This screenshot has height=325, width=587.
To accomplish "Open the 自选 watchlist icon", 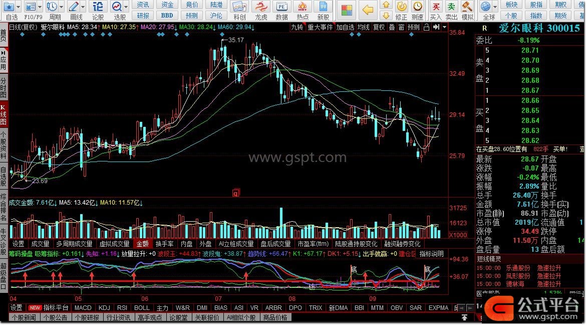I will coord(8,7).
